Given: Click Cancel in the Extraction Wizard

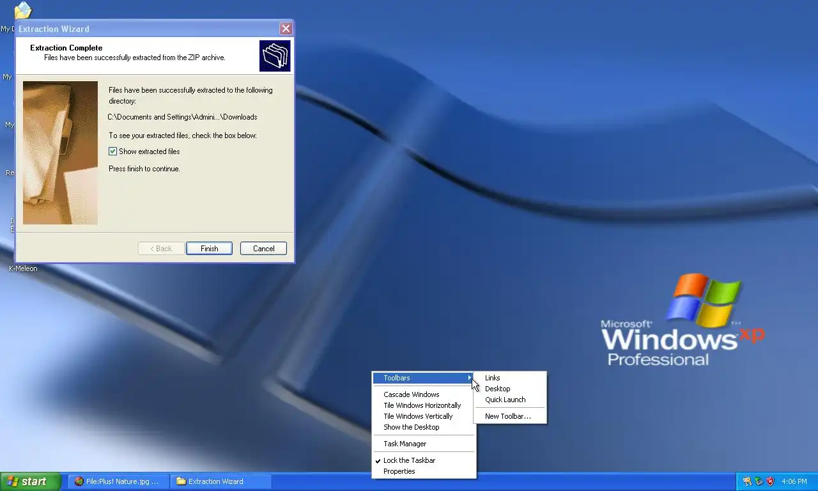Looking at the screenshot, I should [x=263, y=249].
